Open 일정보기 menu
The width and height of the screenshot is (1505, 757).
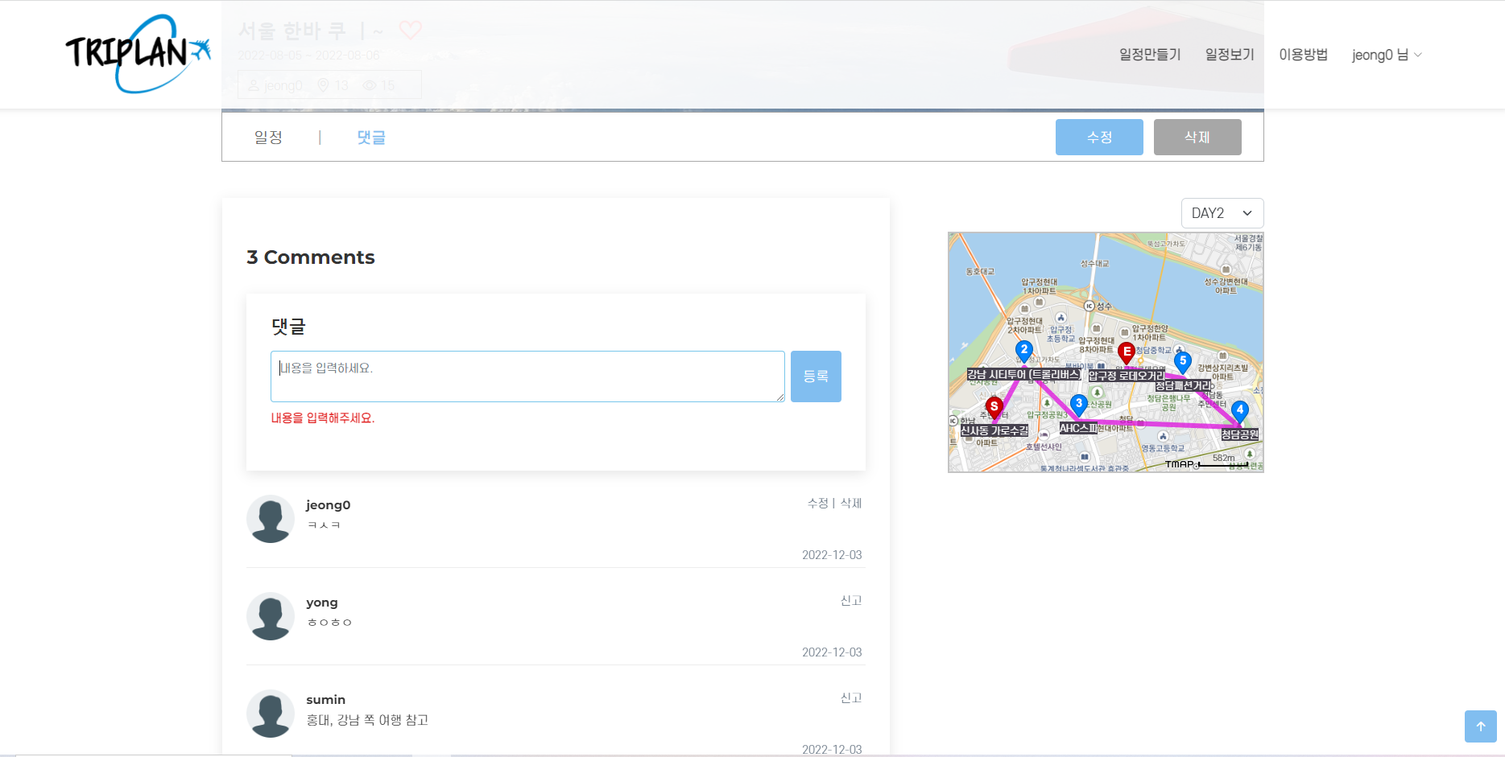coord(1230,55)
